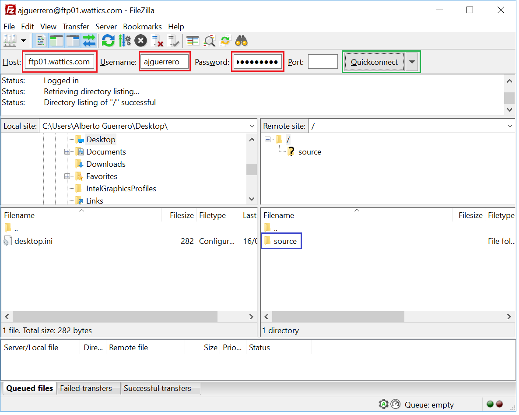Sort local files by Filename column
Viewport: 519px width, 415px height.
click(x=81, y=216)
